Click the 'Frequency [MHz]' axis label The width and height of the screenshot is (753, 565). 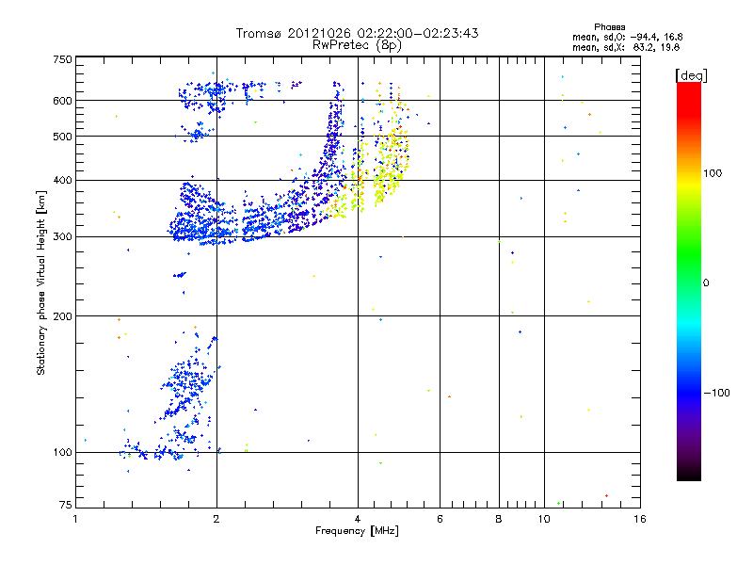pyautogui.click(x=357, y=531)
